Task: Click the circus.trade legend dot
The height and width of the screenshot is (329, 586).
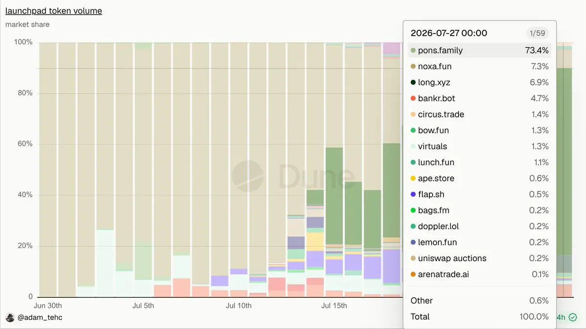Action: pos(413,115)
